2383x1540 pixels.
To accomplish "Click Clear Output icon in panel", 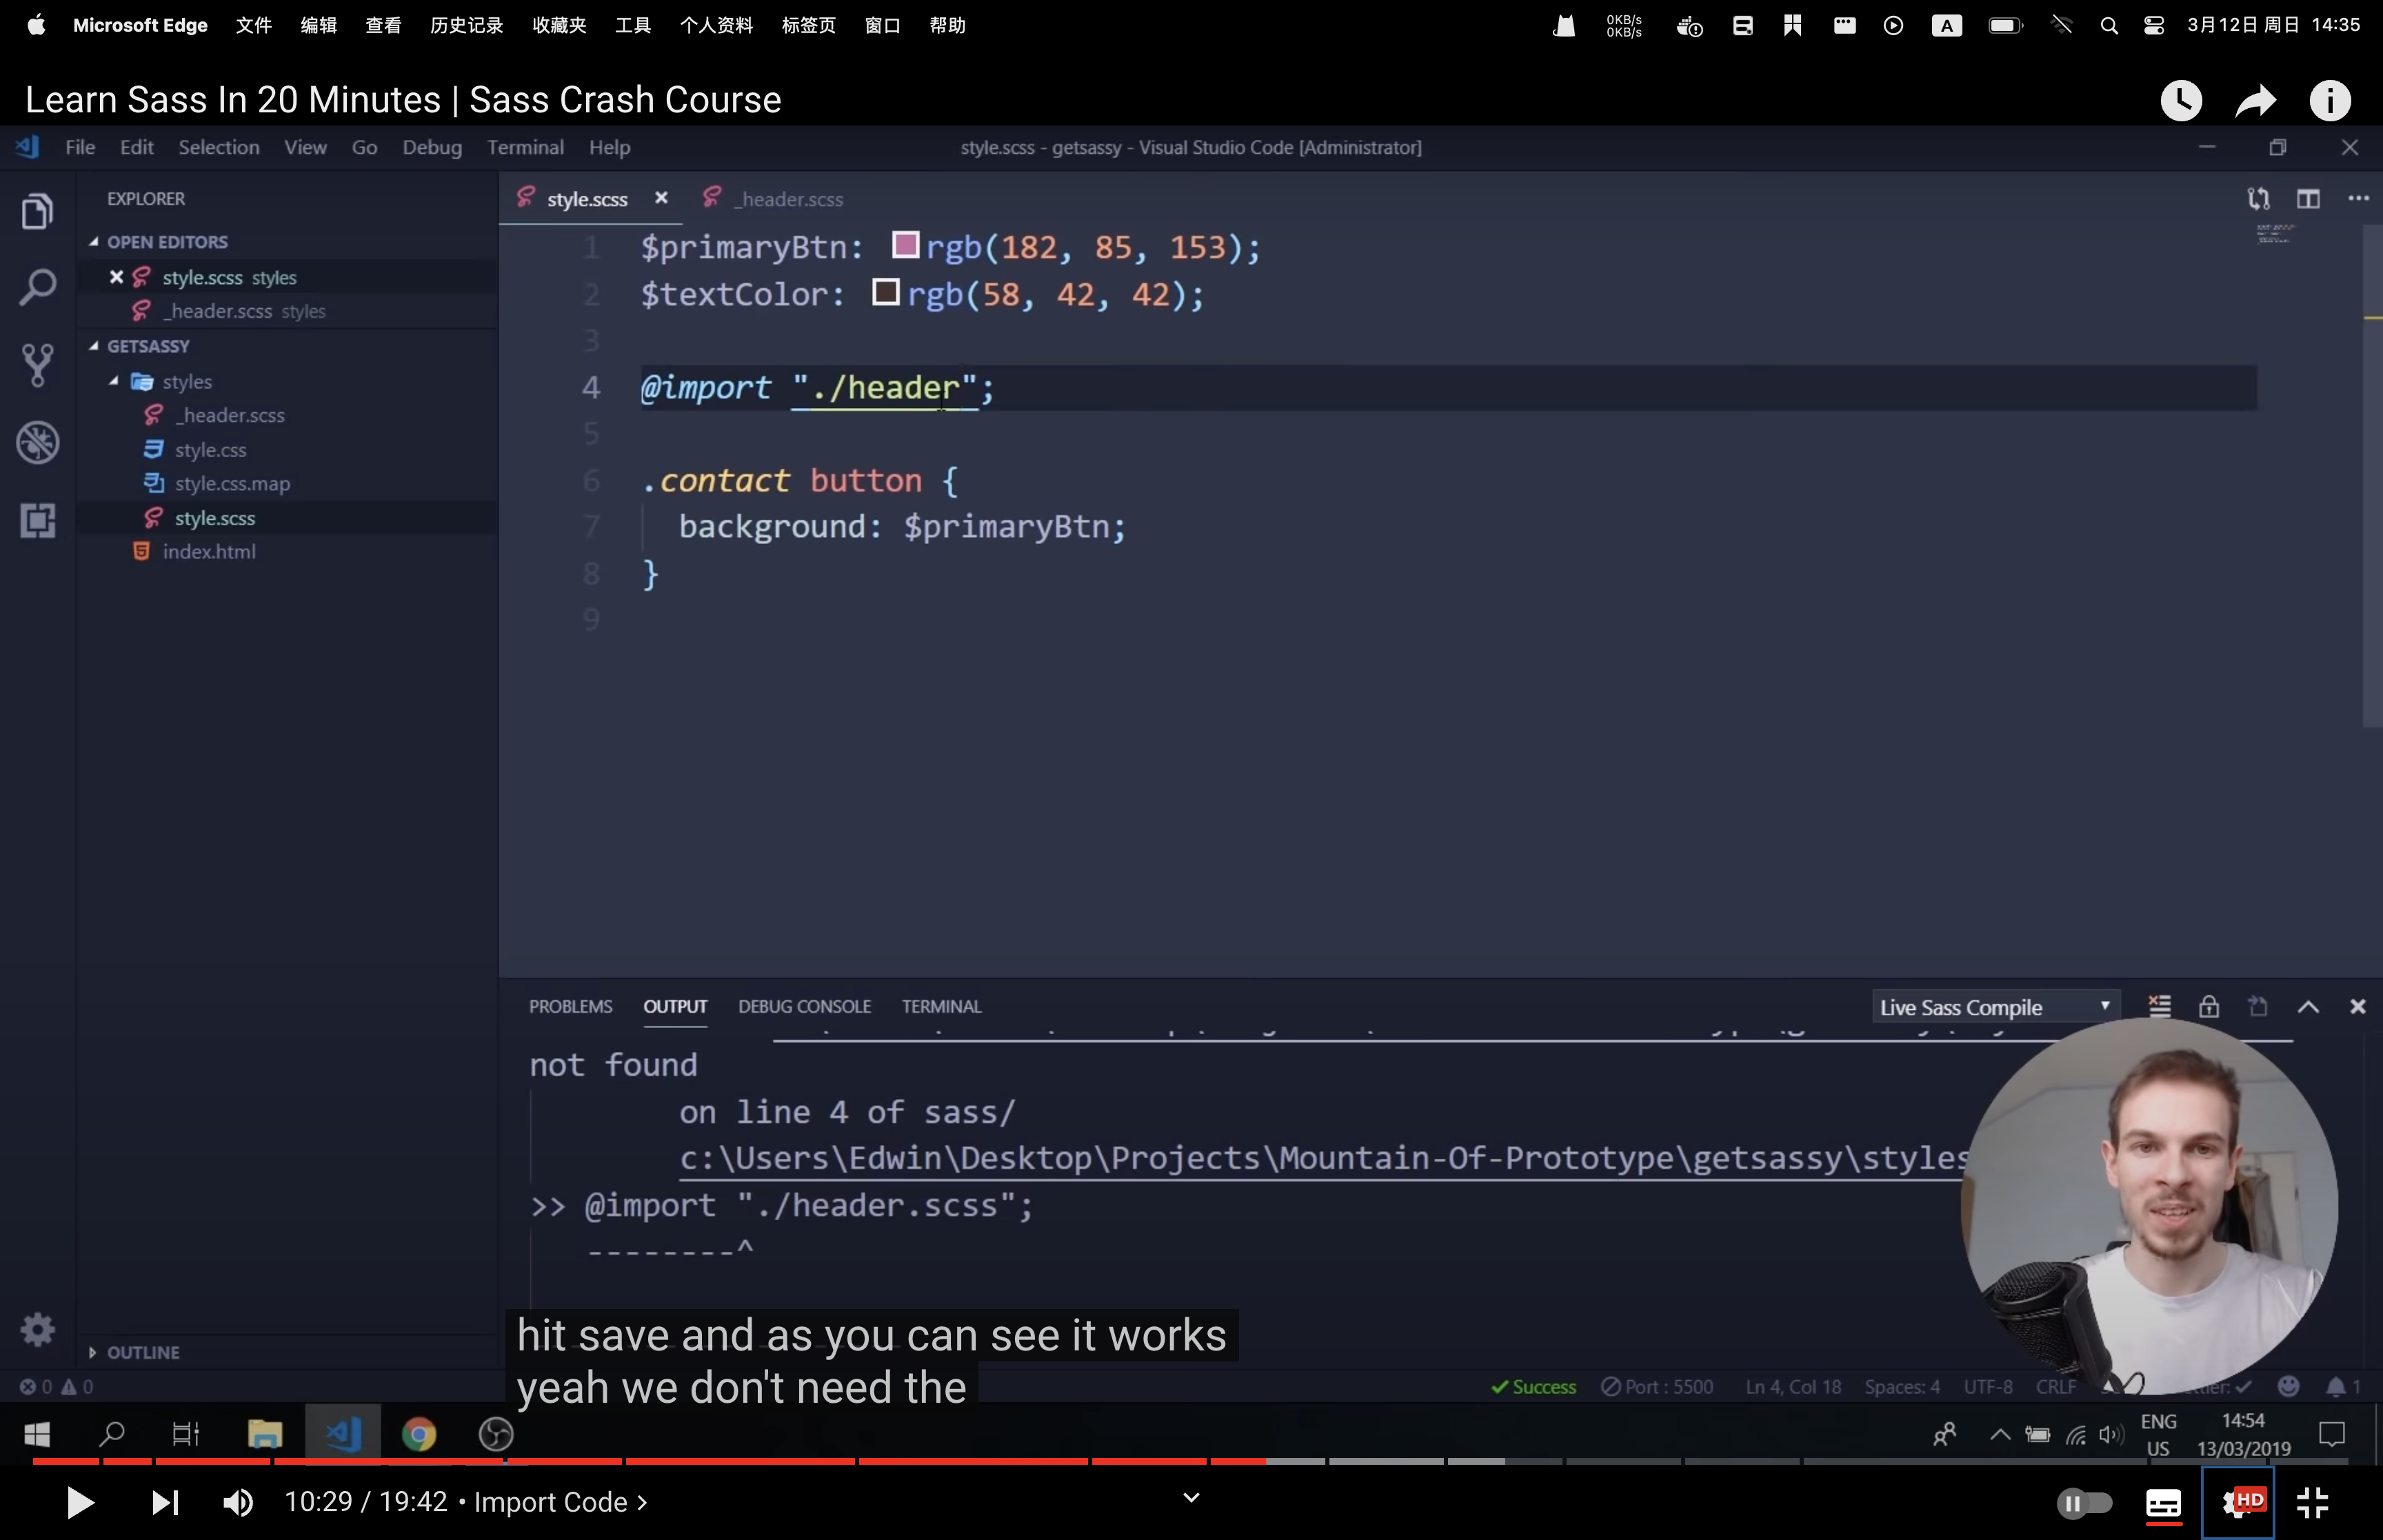I will click(x=2160, y=1006).
